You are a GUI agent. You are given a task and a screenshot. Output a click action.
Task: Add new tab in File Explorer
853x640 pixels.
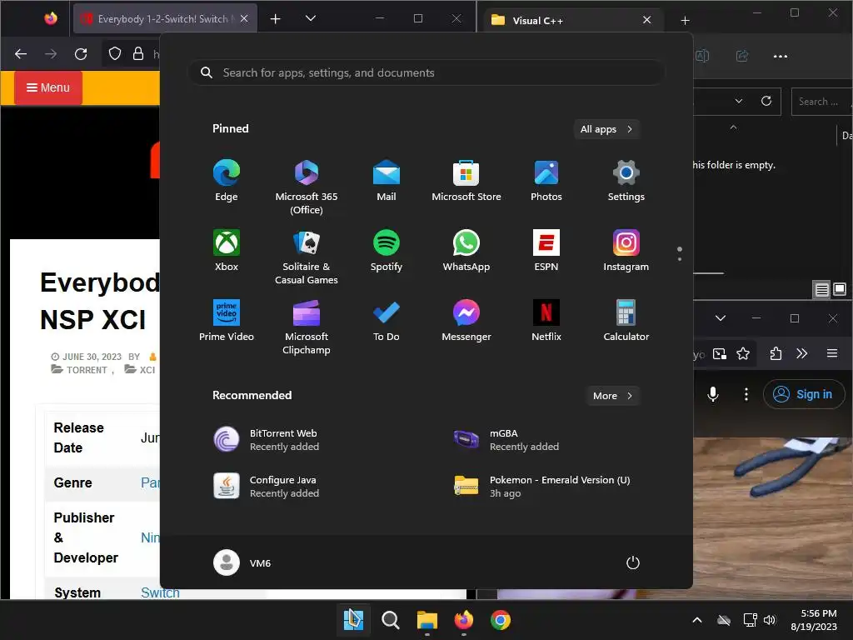pyautogui.click(x=685, y=21)
